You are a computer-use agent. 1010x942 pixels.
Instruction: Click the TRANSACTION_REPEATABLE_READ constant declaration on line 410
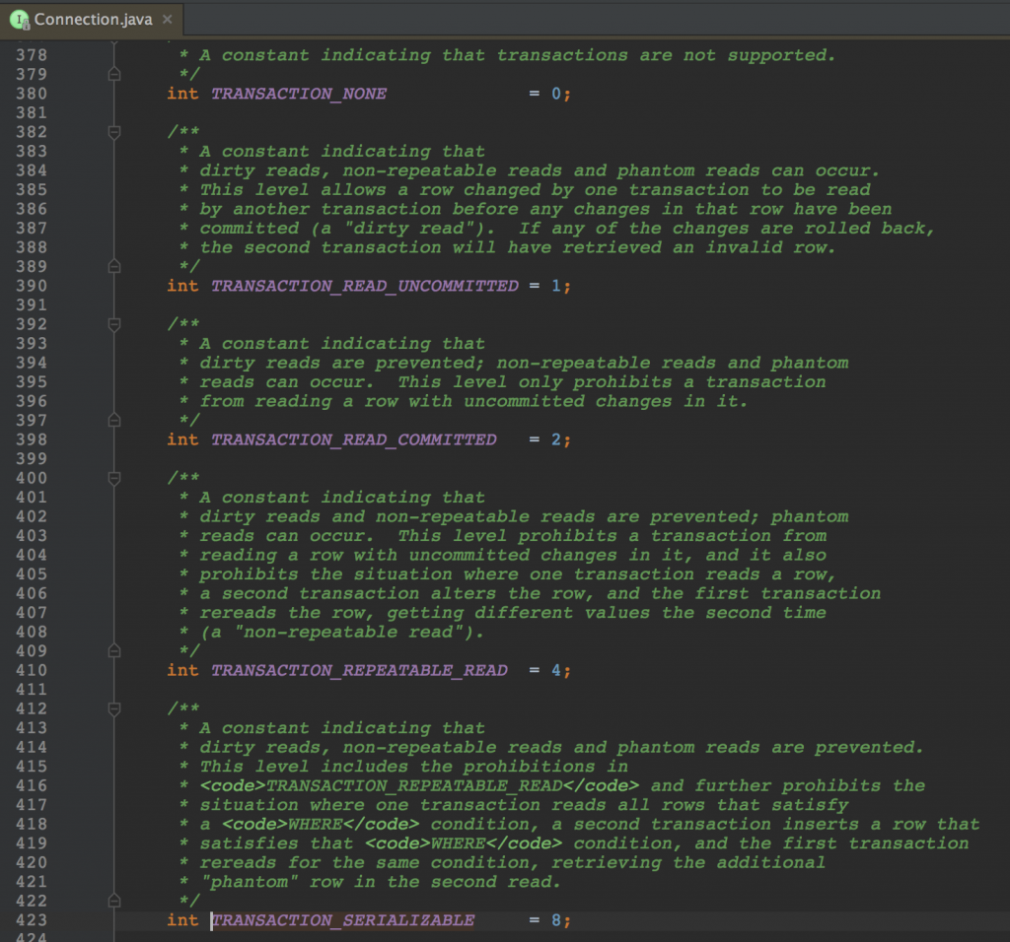pos(359,670)
